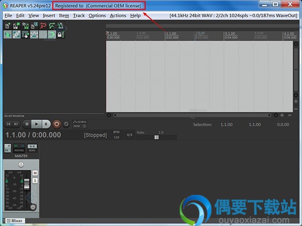Solo the Master track with S button

pos(35,181)
